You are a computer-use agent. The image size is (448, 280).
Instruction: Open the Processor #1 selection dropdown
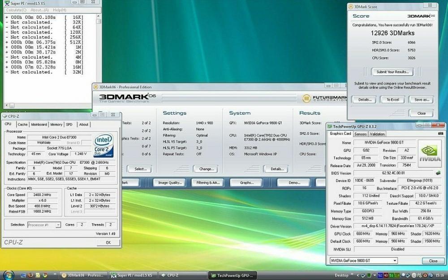point(58,225)
